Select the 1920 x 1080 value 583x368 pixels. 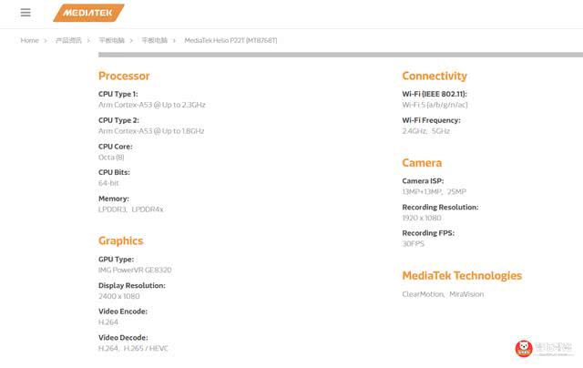tap(422, 218)
